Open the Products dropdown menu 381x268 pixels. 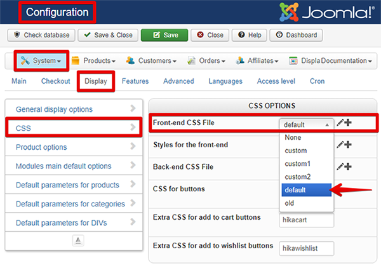[x=93, y=61]
